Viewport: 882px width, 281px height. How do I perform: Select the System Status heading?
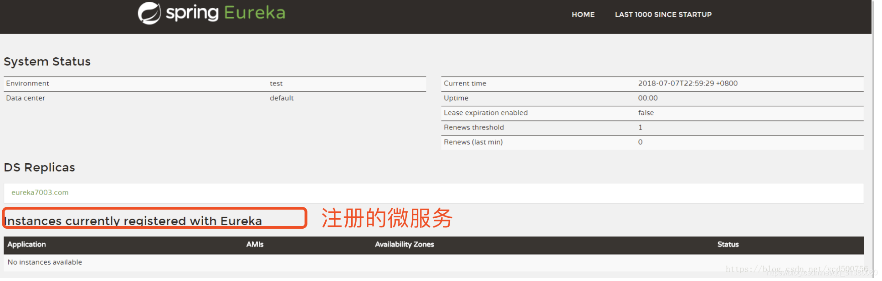pos(47,61)
